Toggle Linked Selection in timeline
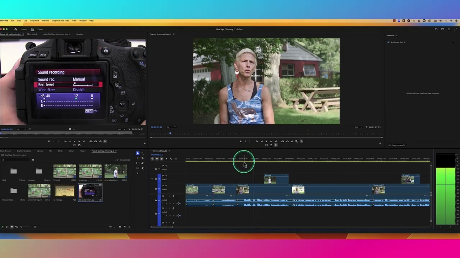The width and height of the screenshot is (460, 258). pos(162,159)
